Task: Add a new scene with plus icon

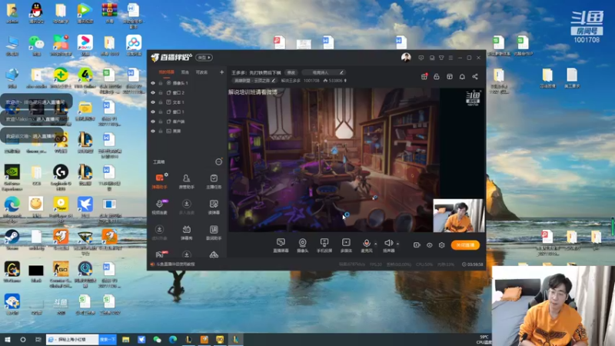Action: pyautogui.click(x=221, y=72)
